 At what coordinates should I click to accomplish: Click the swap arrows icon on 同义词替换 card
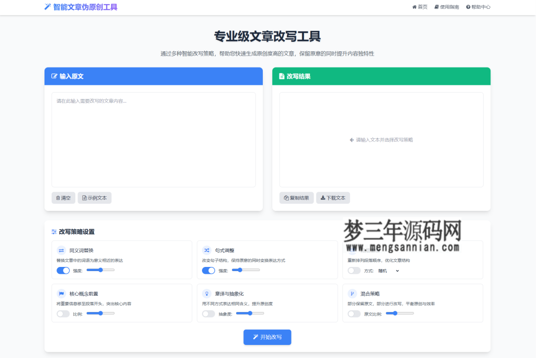coord(61,250)
